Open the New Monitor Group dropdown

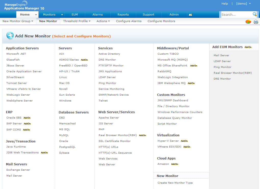point(18,21)
